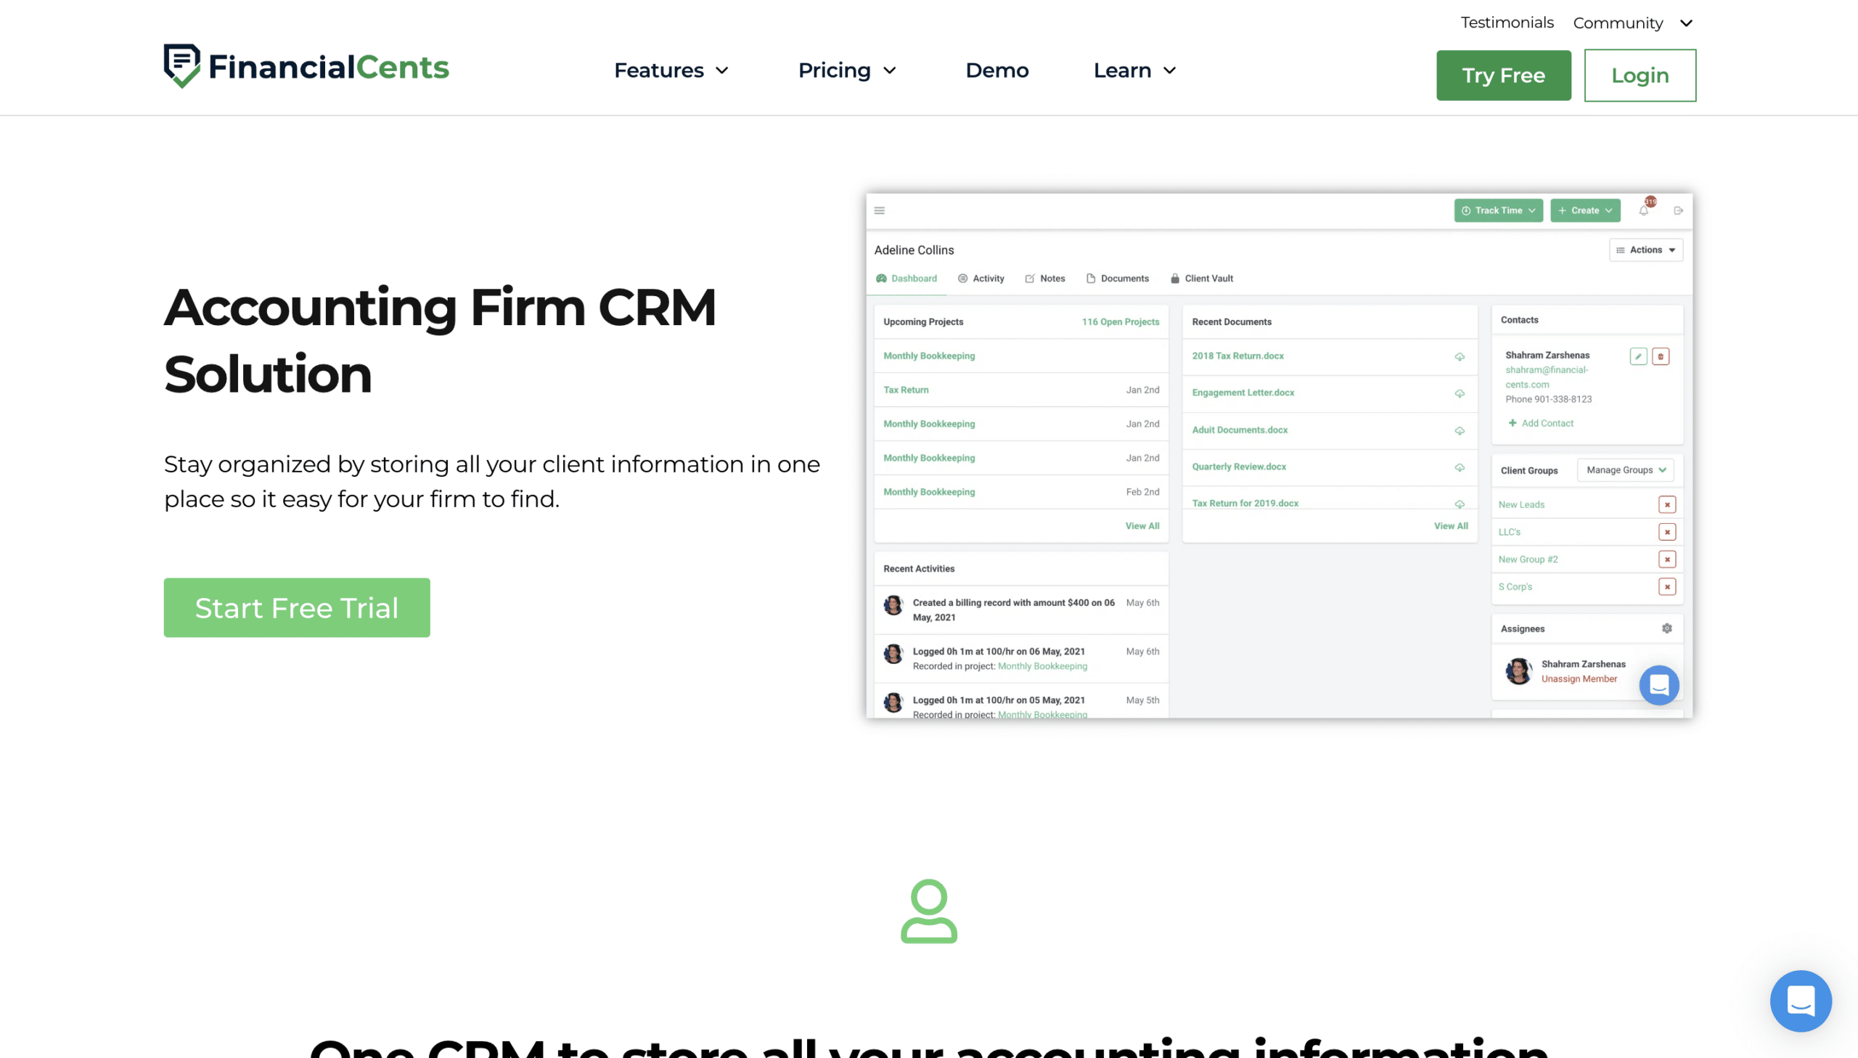1858x1058 pixels.
Task: Click Monthly Bookkeeping link in May 6th activity
Action: click(1042, 666)
